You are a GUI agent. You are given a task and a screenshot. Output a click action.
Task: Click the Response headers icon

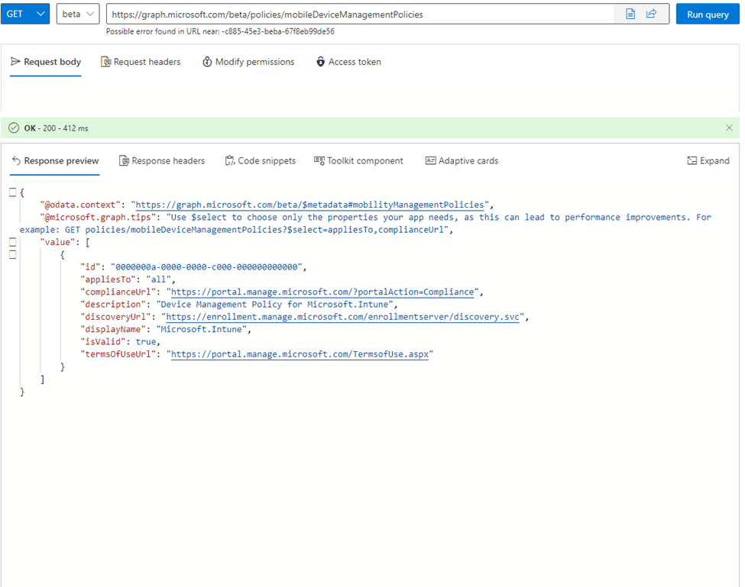coord(124,161)
